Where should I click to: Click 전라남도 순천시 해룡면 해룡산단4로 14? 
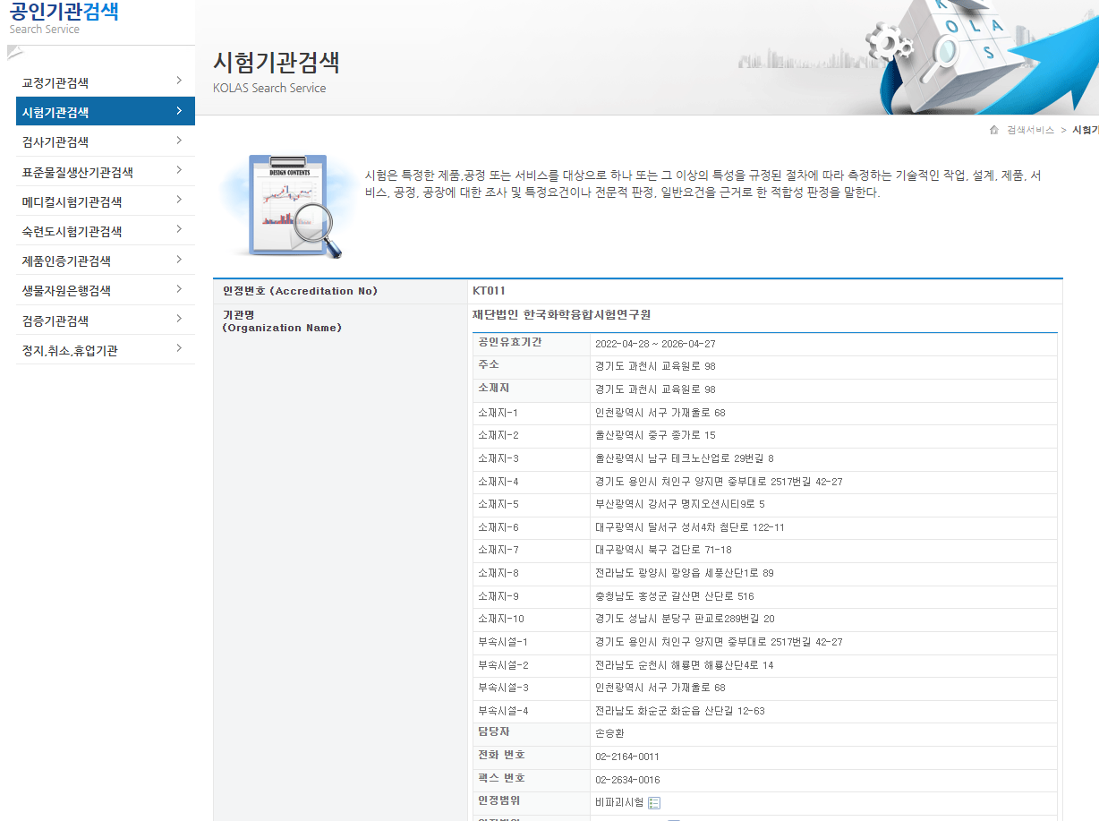tap(684, 665)
